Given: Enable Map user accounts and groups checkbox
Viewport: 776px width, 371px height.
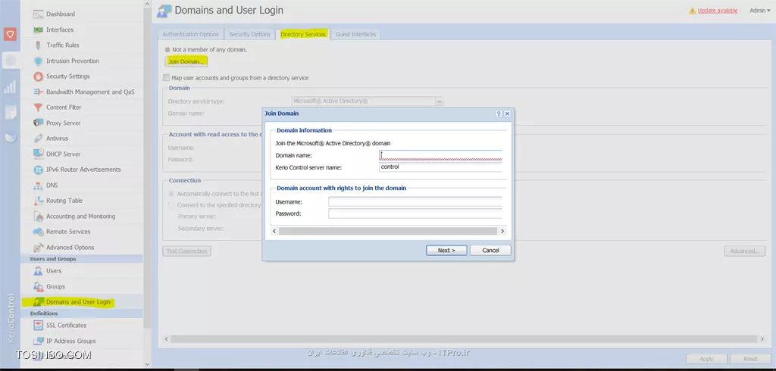Looking at the screenshot, I should click(x=166, y=78).
